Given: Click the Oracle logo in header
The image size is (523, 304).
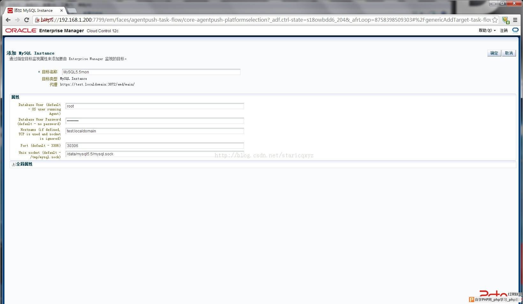Looking at the screenshot, I should (x=21, y=30).
